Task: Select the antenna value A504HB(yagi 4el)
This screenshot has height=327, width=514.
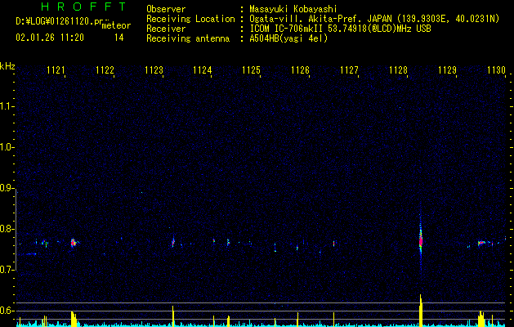Action: pos(288,38)
